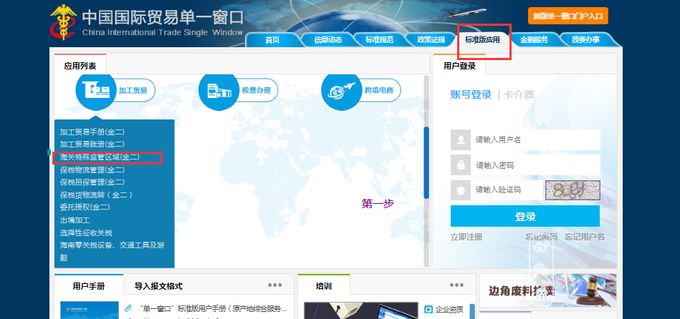Viewport: 680px width, 319px height.
Task: Open more options dots in 导入报文格式 panel
Action: tap(275, 285)
